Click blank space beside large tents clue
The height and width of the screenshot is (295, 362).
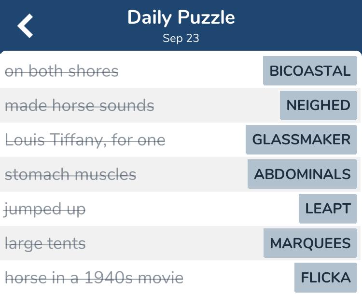pyautogui.click(x=174, y=243)
